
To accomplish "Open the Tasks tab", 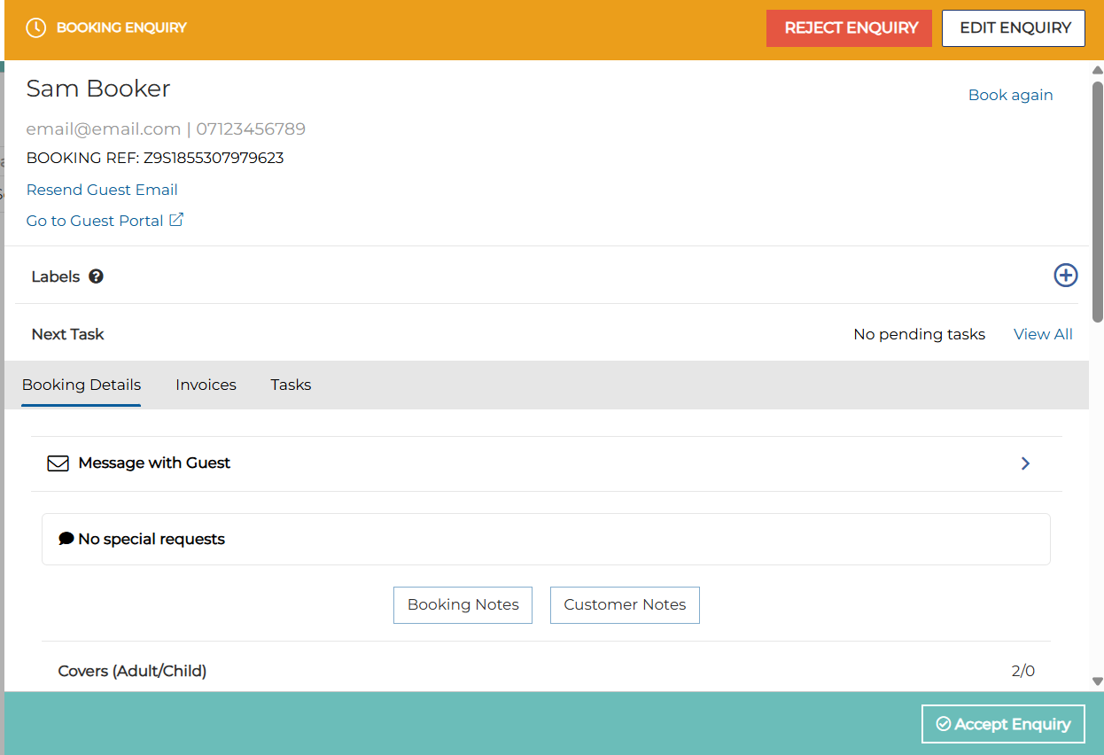I will point(291,385).
